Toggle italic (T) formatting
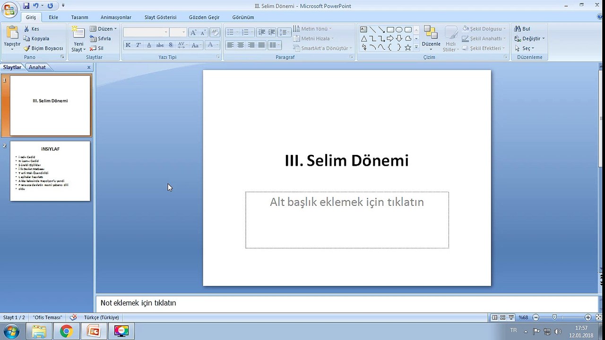The width and height of the screenshot is (605, 340). tap(138, 45)
